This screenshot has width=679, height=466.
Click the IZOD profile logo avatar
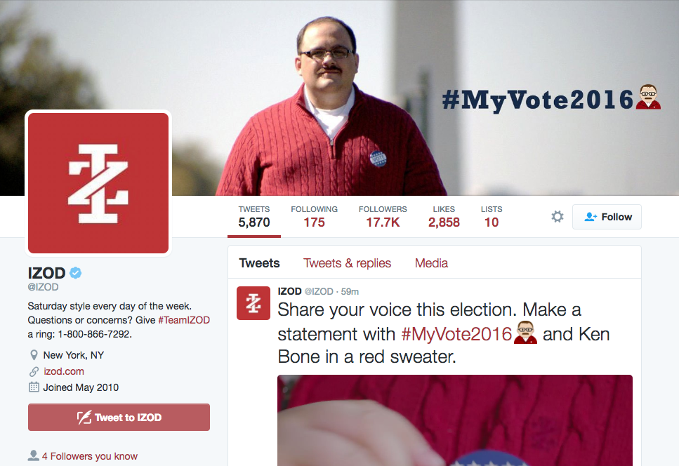98,182
